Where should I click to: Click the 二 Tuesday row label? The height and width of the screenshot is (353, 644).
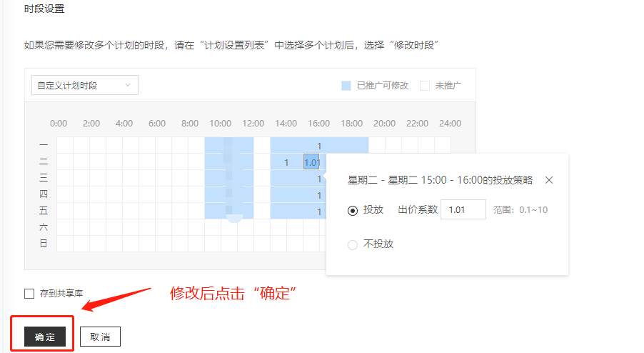[44, 161]
